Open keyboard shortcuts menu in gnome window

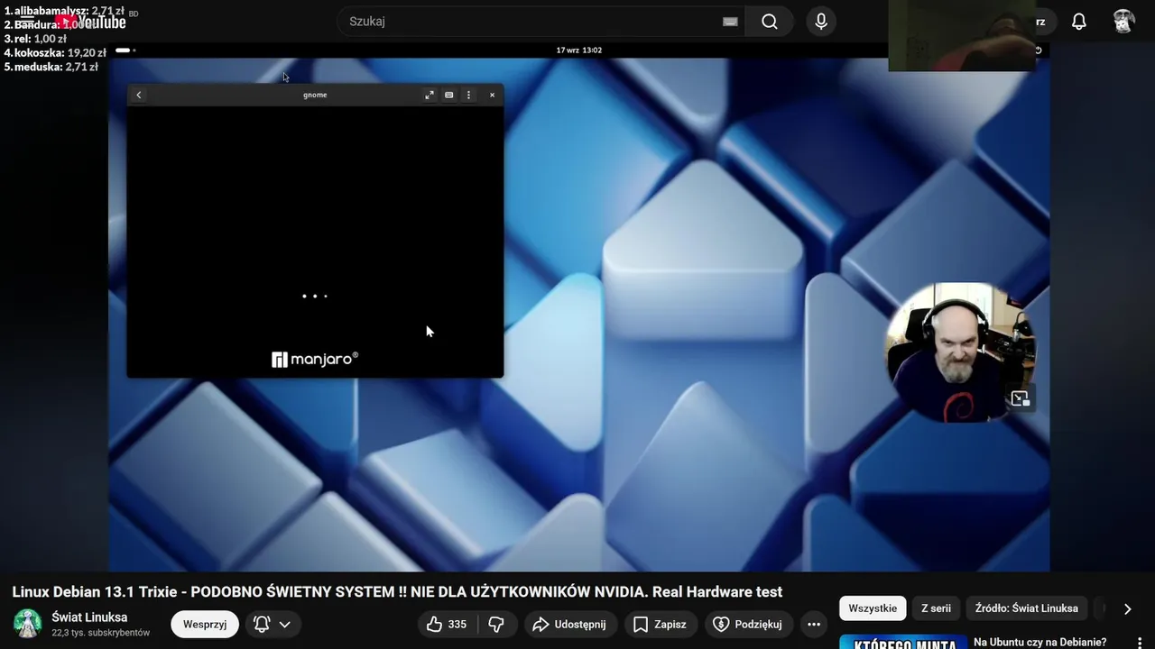[448, 95]
